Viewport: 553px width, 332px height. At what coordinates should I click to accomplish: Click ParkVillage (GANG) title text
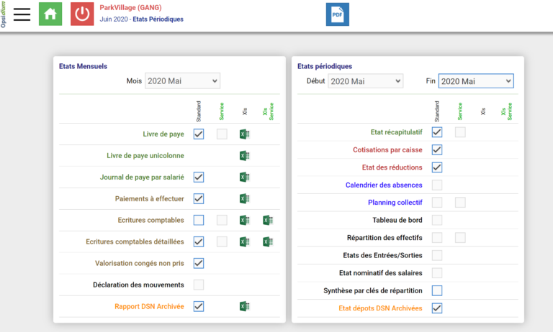tap(130, 7)
